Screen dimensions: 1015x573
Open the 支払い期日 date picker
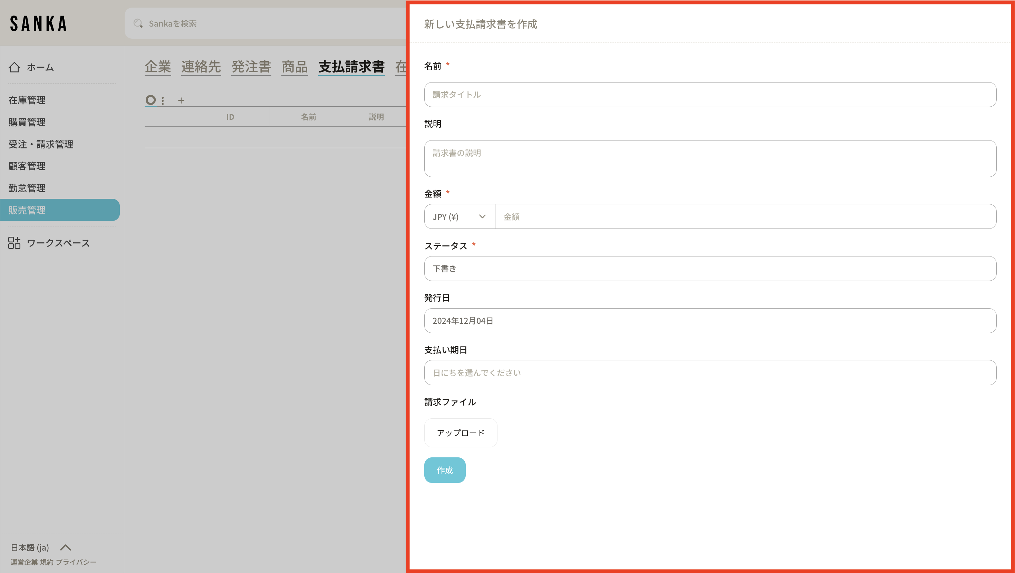coord(709,373)
